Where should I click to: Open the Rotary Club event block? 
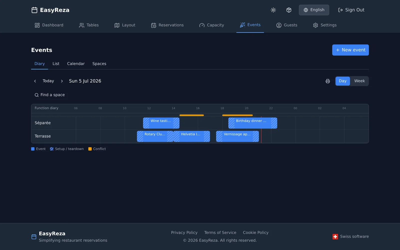click(x=155, y=136)
